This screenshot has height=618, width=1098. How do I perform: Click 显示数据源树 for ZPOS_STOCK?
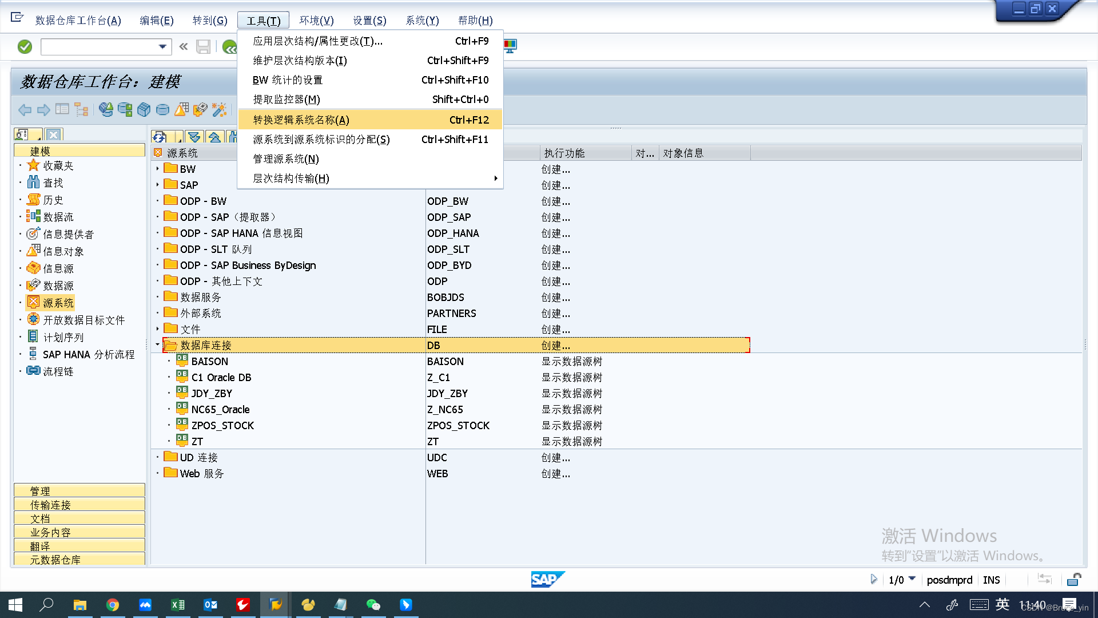(x=571, y=426)
